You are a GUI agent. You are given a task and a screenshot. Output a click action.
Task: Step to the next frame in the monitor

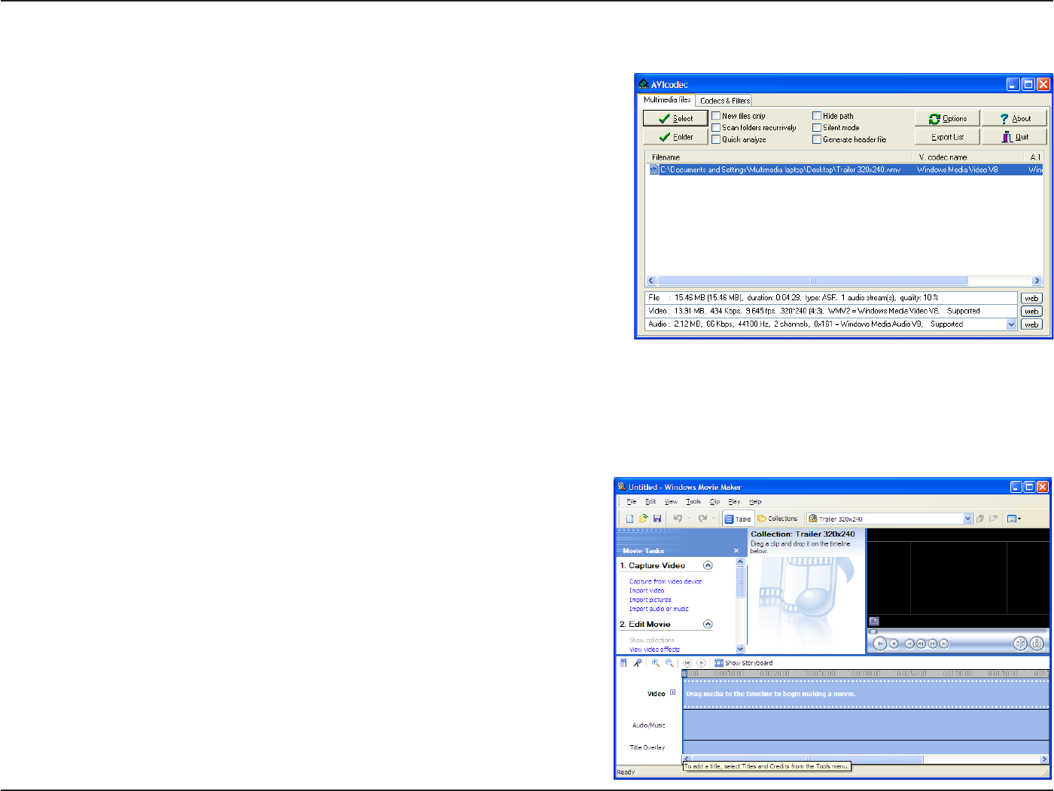pos(933,644)
